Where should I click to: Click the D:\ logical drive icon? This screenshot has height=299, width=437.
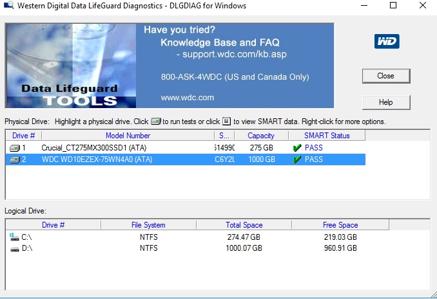click(x=14, y=249)
